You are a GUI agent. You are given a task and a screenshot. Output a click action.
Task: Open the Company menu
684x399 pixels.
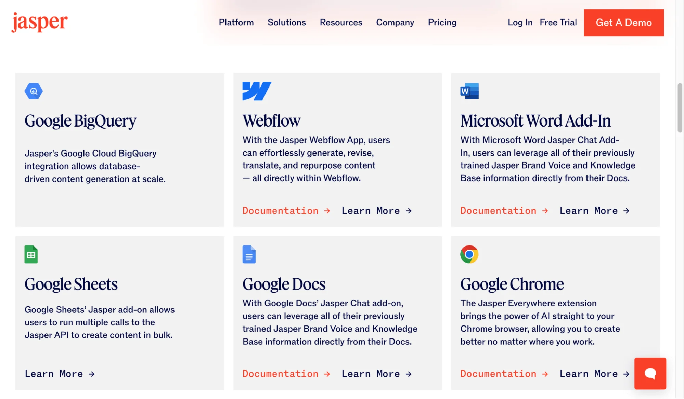coord(395,22)
